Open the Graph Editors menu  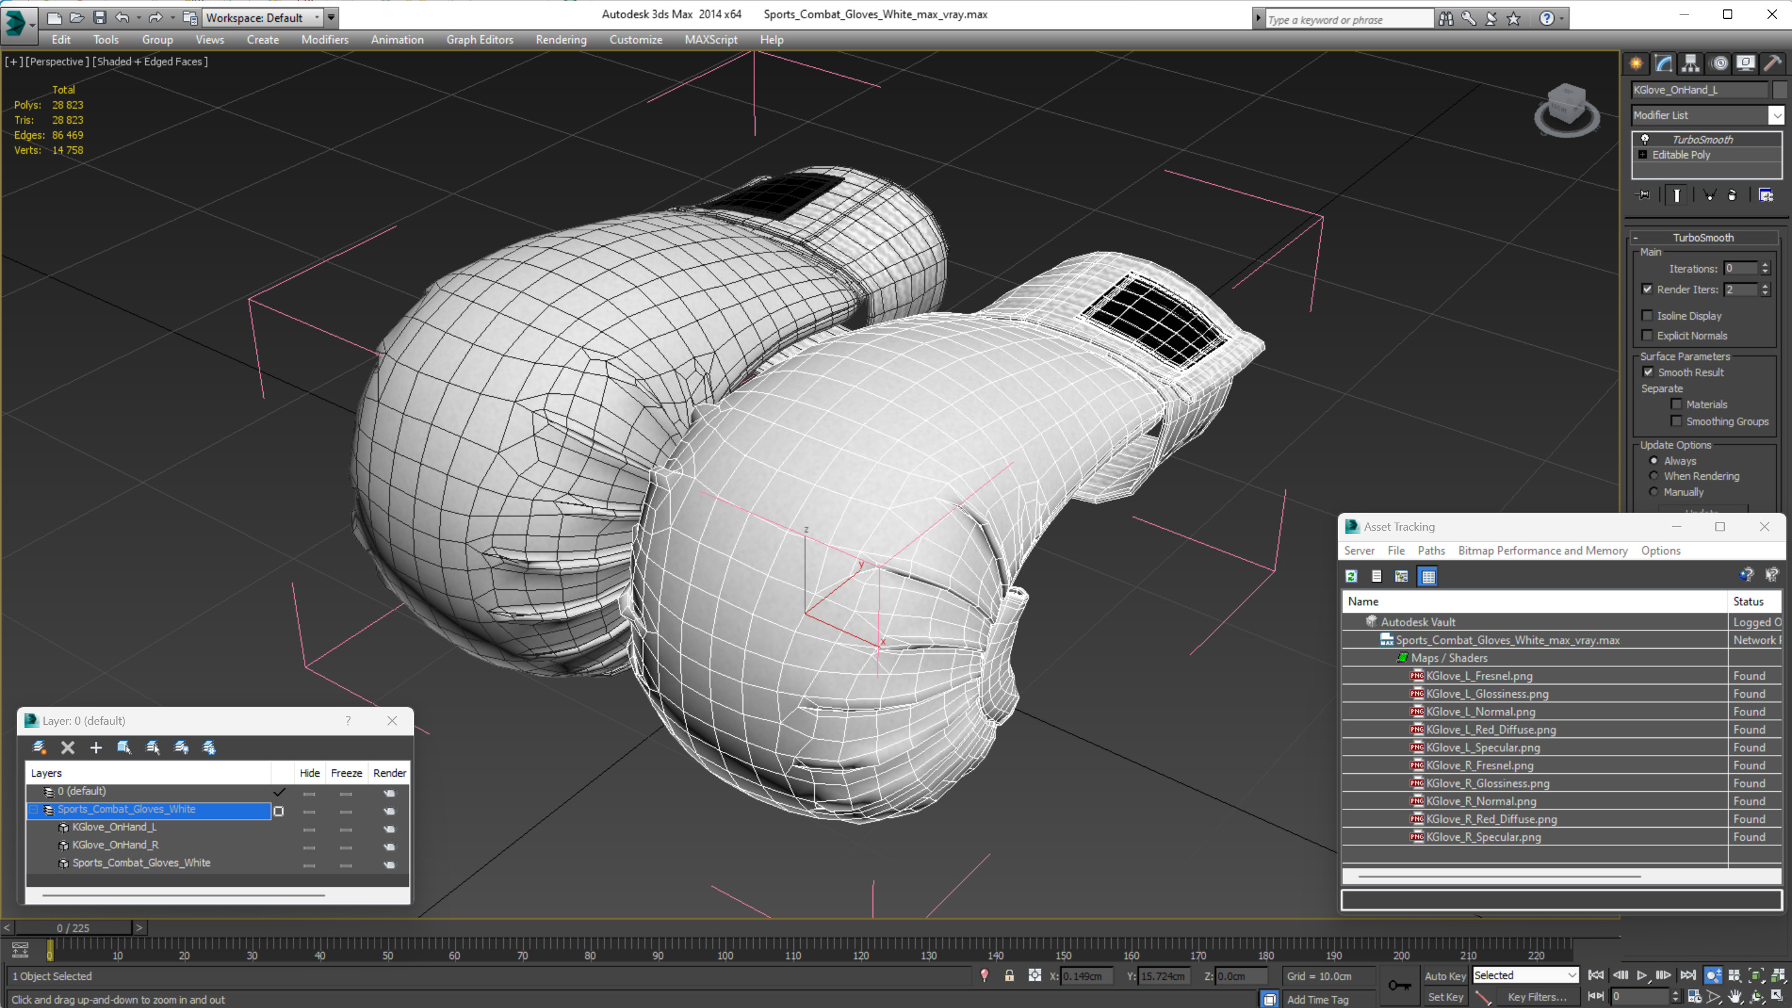coord(479,40)
